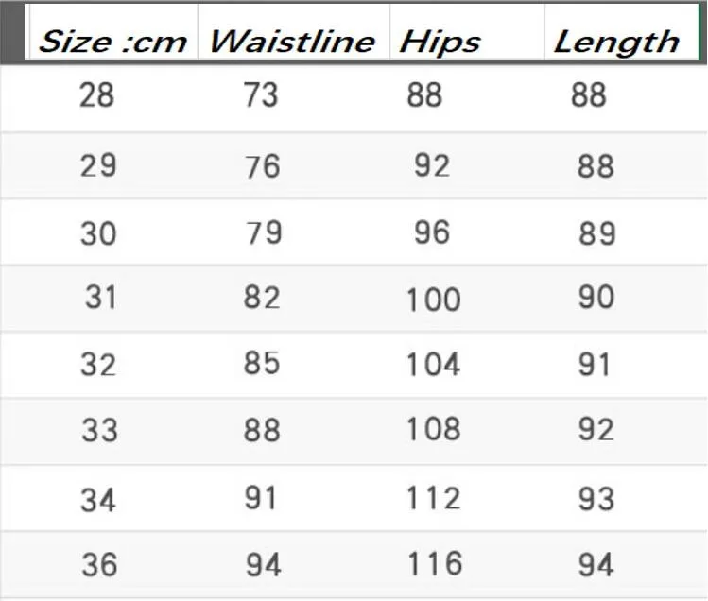Click the dark gray row header corner
Viewport: 708px width, 601px height.
click(12, 32)
